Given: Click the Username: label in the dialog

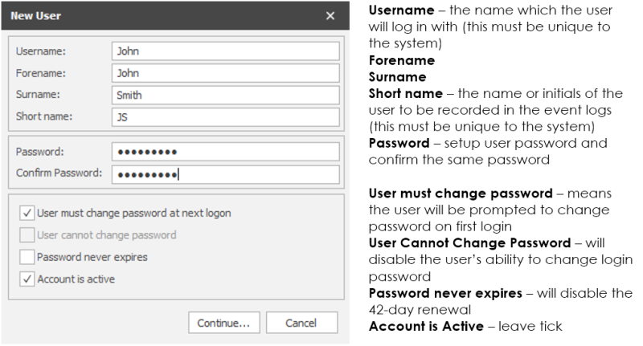Looking at the screenshot, I should click(x=41, y=51).
